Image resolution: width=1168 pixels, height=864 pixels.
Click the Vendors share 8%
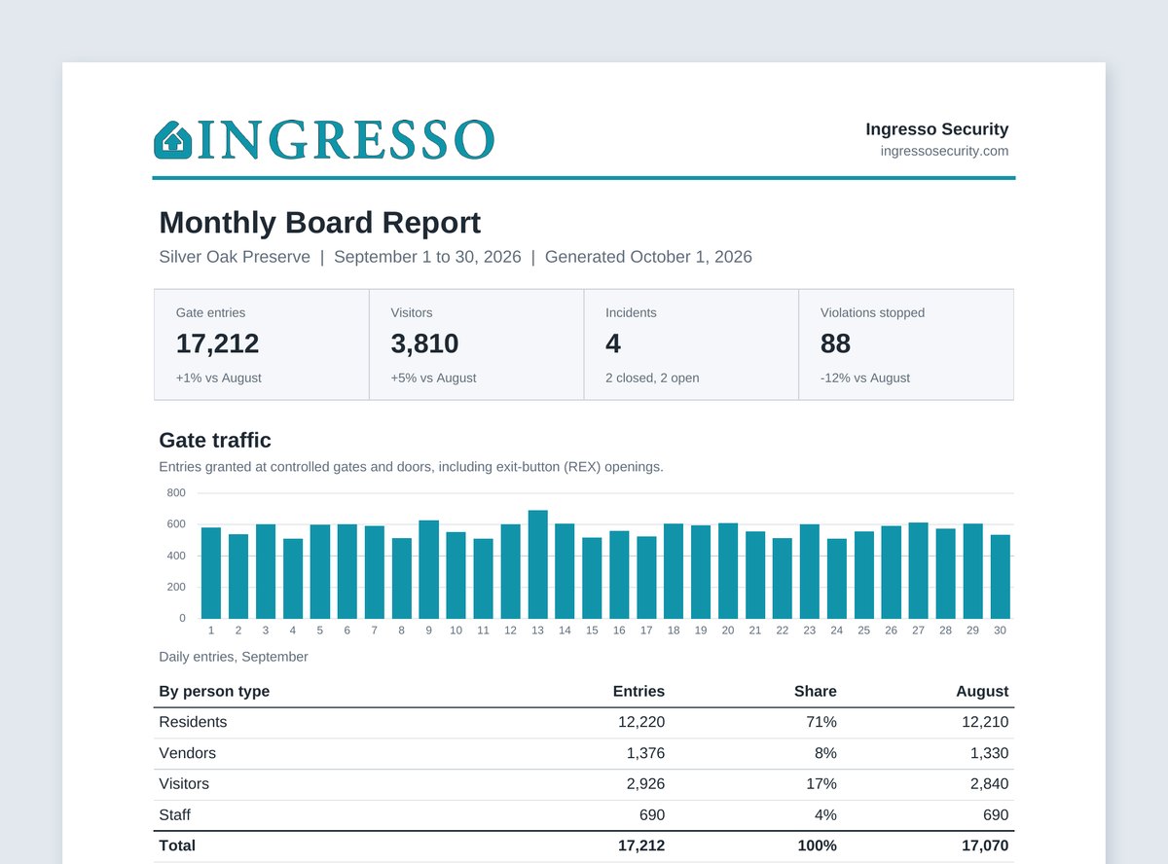click(x=826, y=753)
